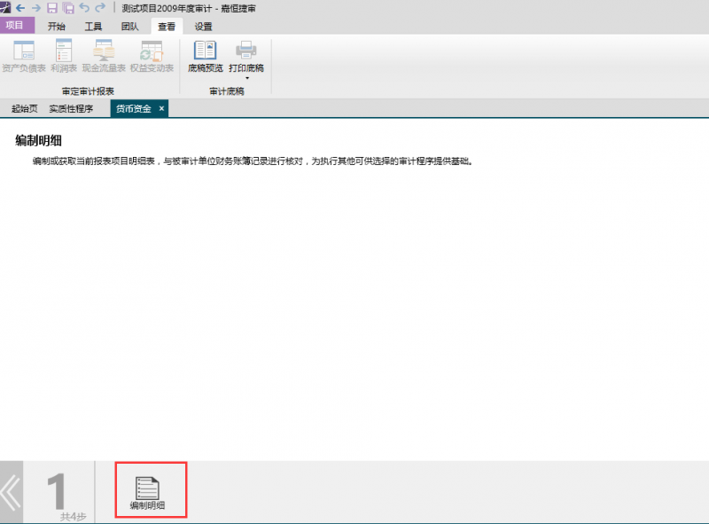709x524 pixels.
Task: Click the save all icon
Action: [68, 7]
